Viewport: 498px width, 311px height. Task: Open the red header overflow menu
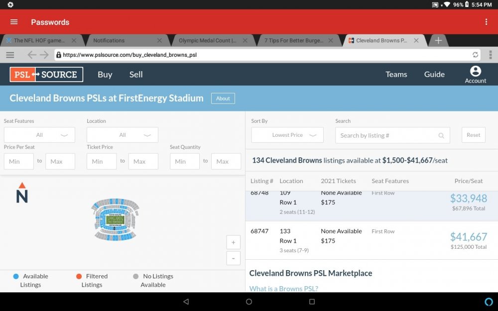[486, 22]
